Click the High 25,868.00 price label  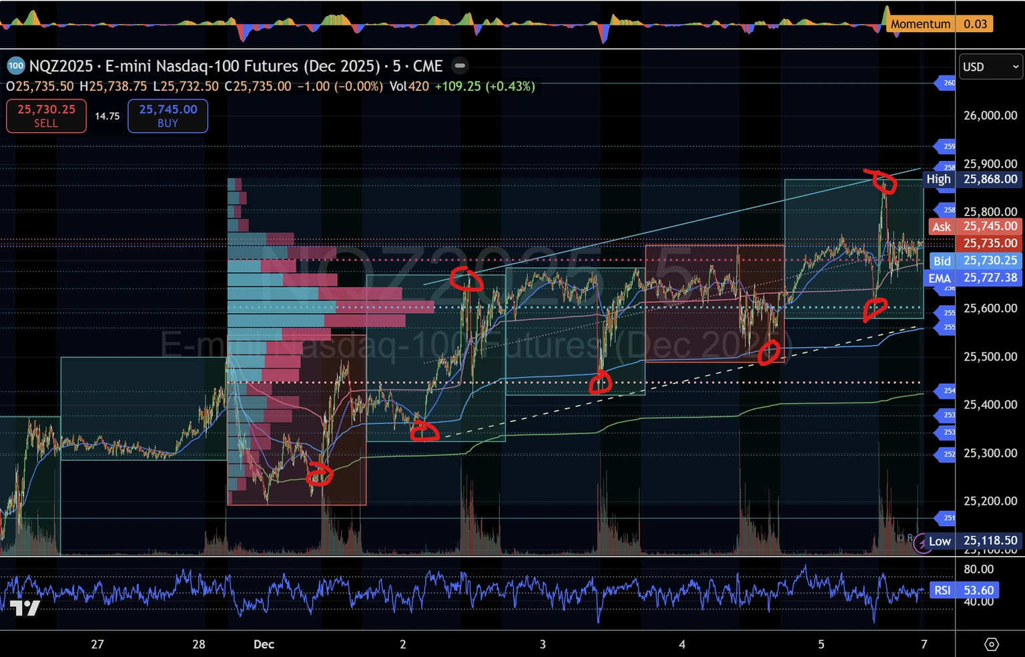pos(972,179)
